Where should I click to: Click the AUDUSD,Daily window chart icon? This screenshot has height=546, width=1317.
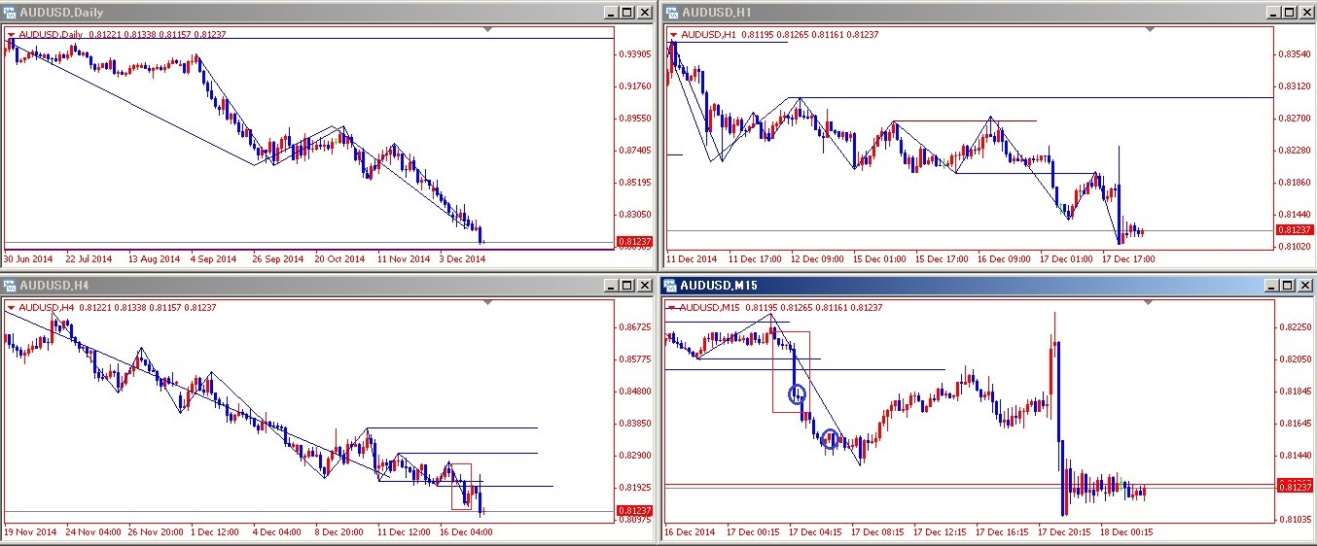pyautogui.click(x=11, y=13)
